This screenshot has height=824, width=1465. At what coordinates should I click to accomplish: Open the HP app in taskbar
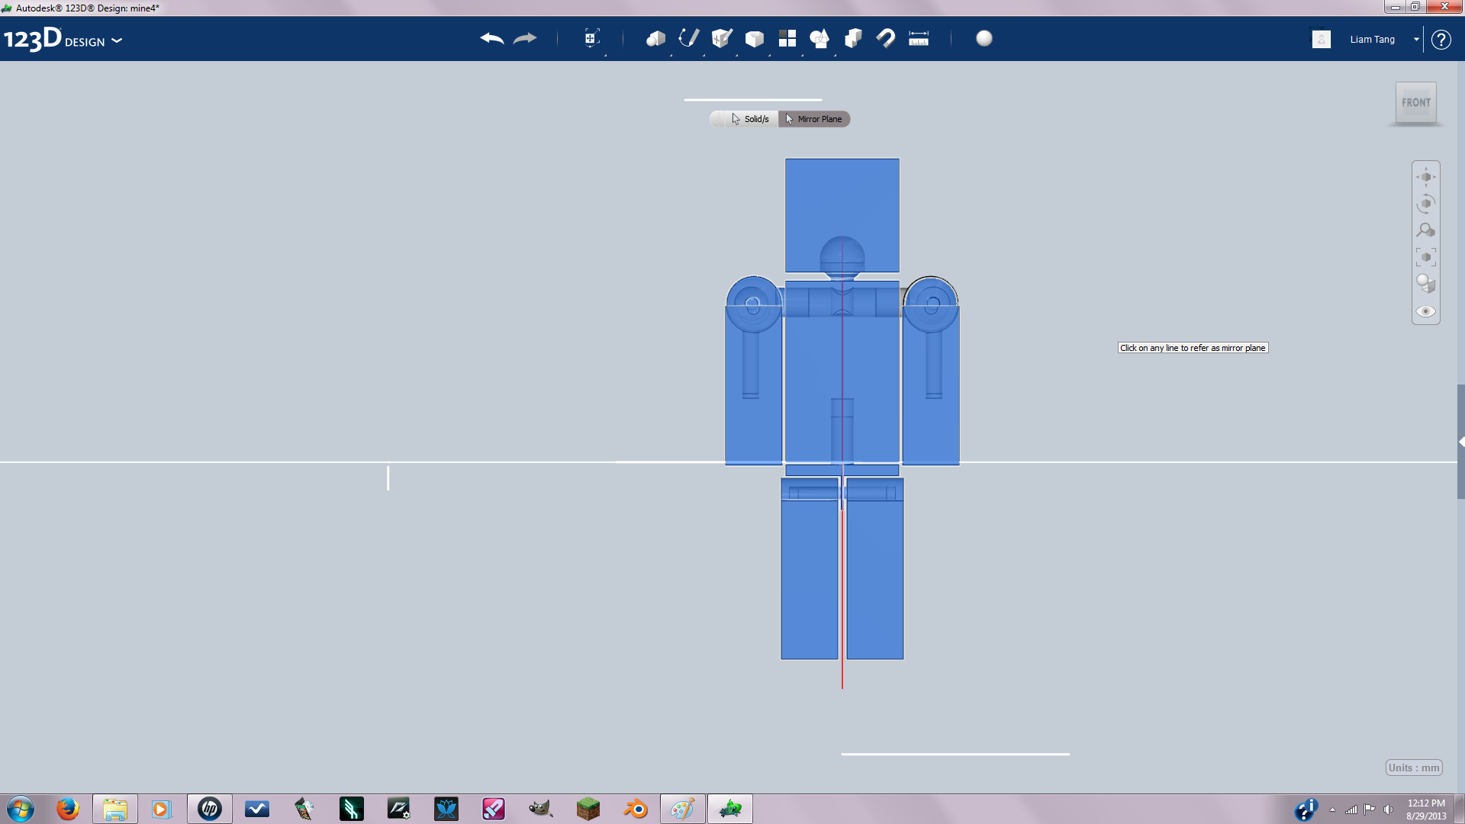(x=210, y=809)
